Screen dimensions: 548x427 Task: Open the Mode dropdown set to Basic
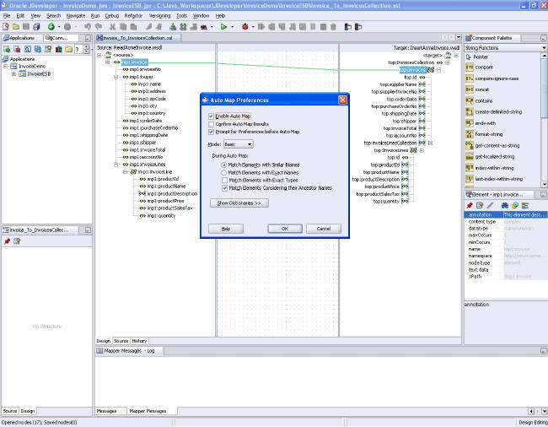tap(239, 144)
